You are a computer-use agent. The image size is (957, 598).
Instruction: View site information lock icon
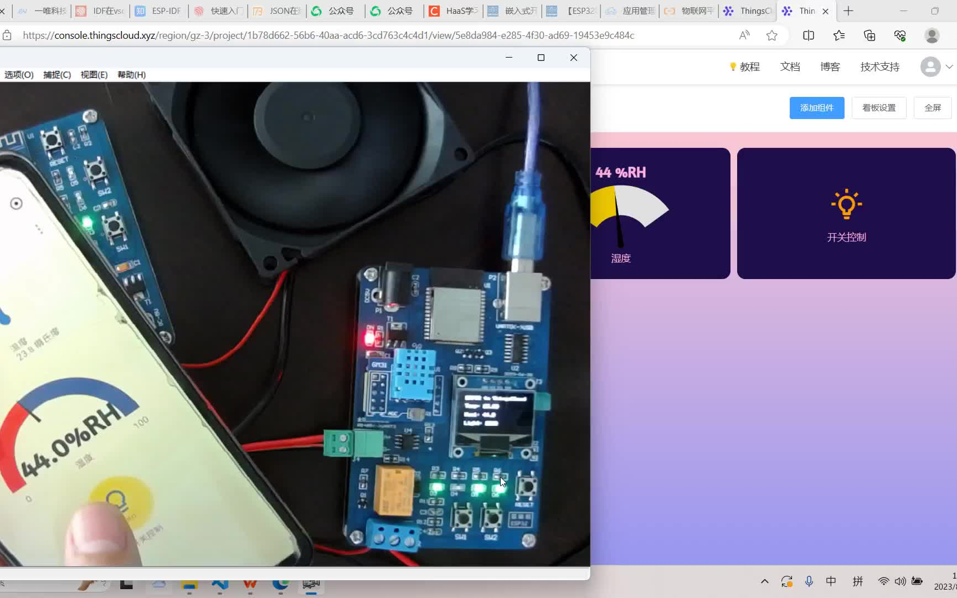(x=7, y=35)
